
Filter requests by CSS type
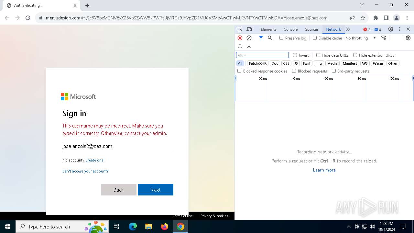pyautogui.click(x=286, y=63)
